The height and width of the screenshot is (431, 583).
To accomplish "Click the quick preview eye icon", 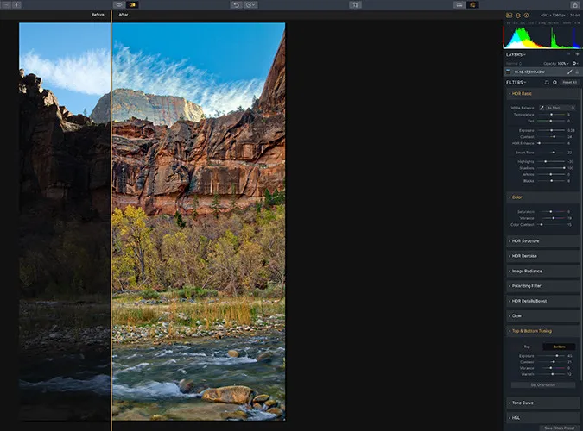I will [118, 4].
